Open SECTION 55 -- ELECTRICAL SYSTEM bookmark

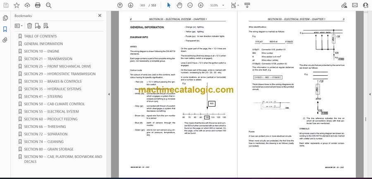pos(52,112)
